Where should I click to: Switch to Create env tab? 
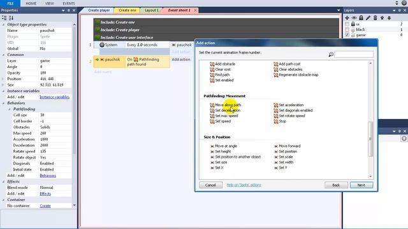(127, 10)
